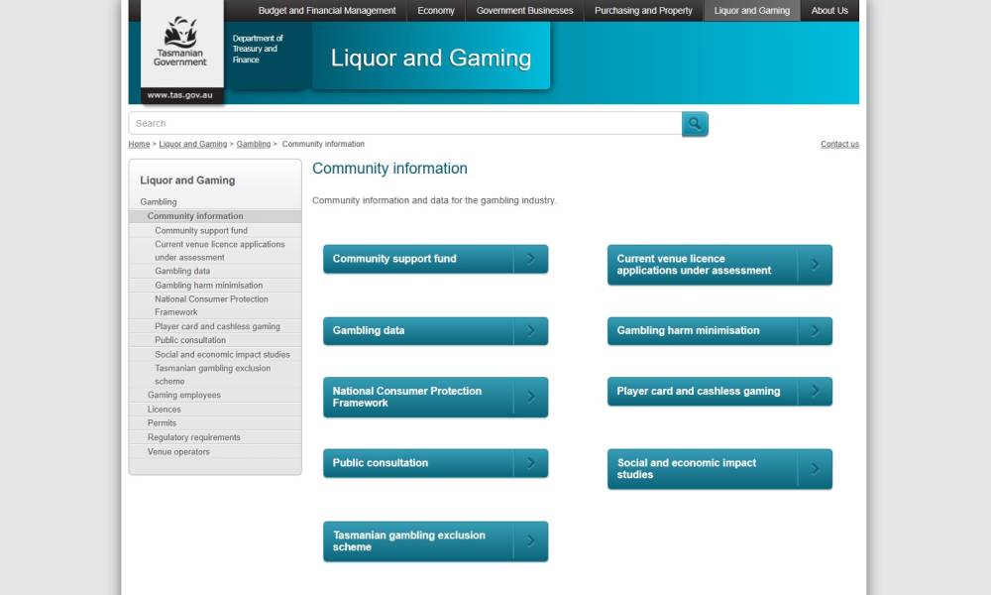
Task: Select Venue operators in sidebar
Action: [x=178, y=452]
